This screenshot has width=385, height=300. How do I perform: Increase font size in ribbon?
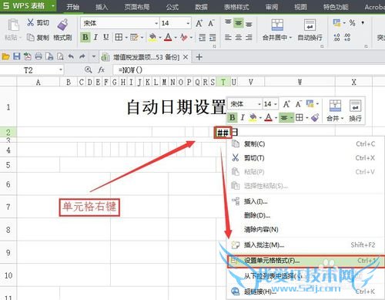199,23
